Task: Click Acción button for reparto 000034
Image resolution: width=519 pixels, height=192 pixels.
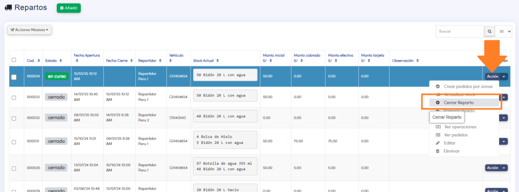Action: click(493, 76)
